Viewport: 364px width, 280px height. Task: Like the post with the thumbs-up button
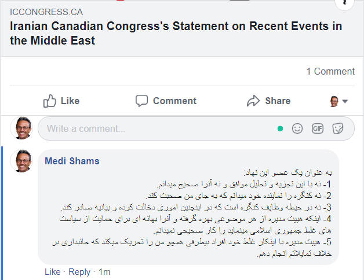(61, 101)
